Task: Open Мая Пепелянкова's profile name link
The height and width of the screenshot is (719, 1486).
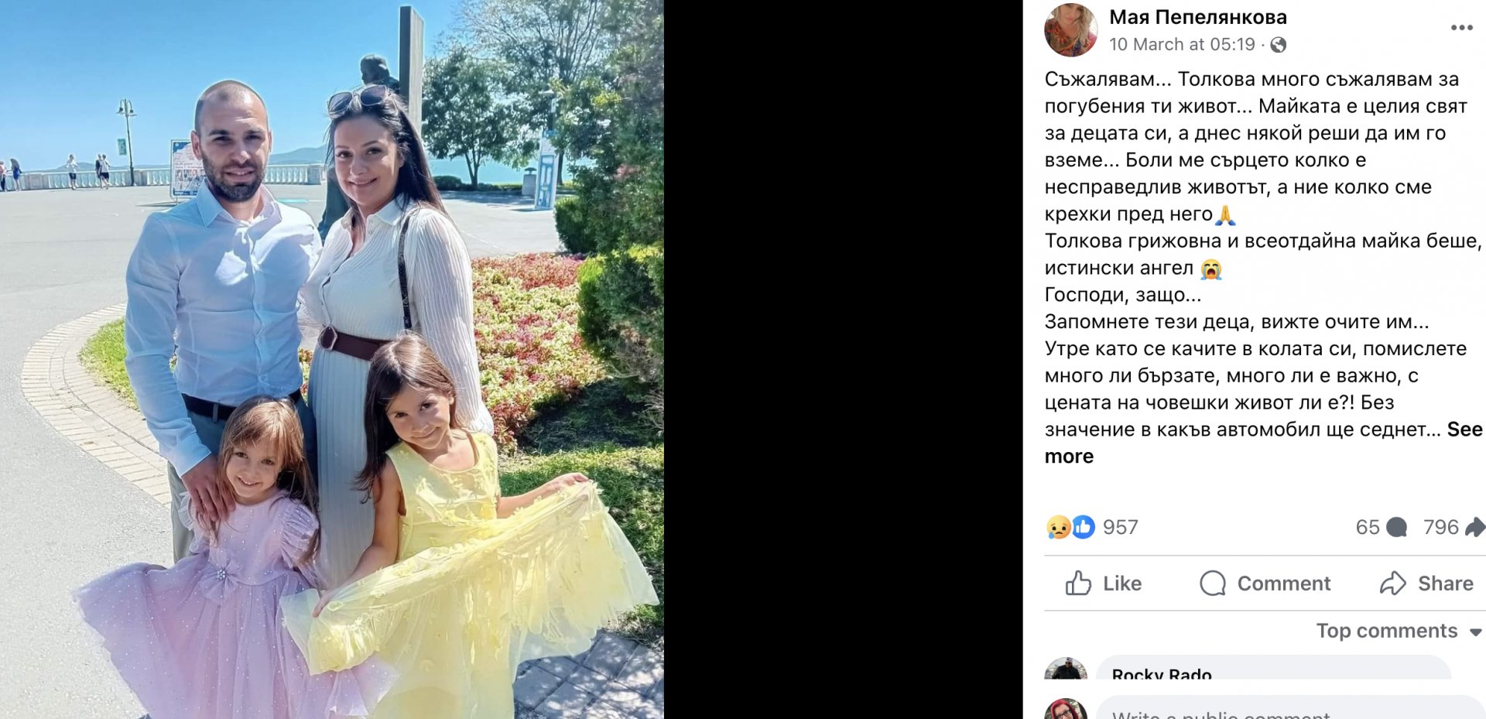Action: [x=1198, y=17]
